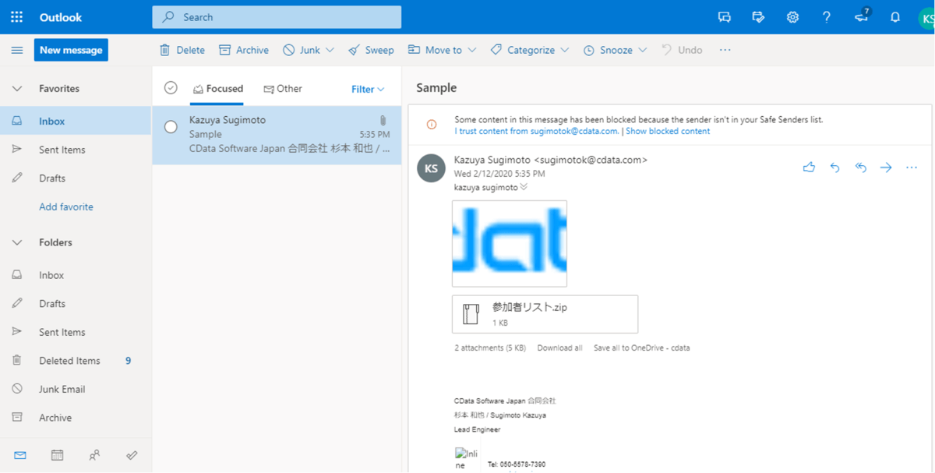Click the blocked content warning icon
The image size is (935, 473).
coord(431,125)
